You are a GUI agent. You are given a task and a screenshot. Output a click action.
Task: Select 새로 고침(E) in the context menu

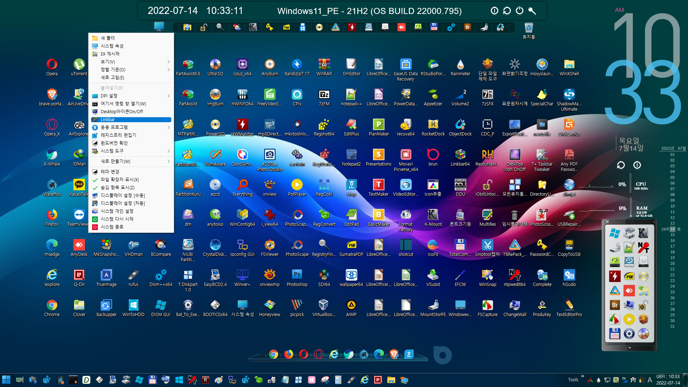[131, 77]
